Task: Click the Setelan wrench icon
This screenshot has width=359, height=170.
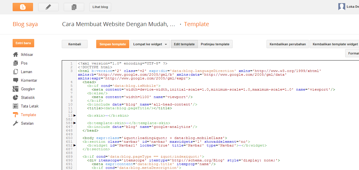Action: point(16,123)
